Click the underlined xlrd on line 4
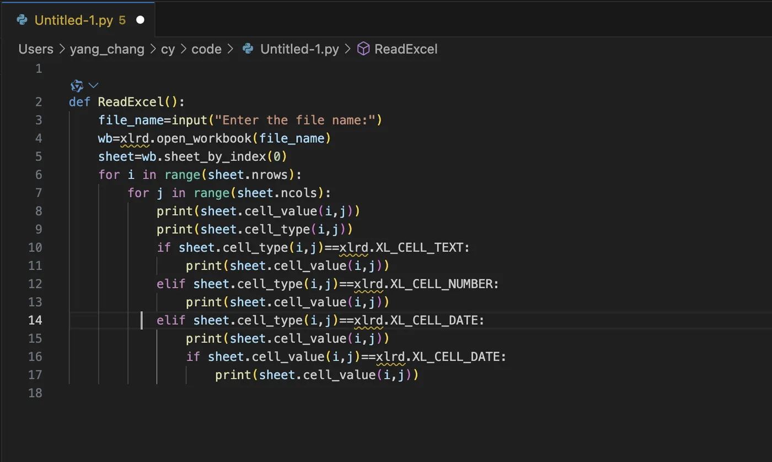Screen dimensions: 772x462 point(135,138)
